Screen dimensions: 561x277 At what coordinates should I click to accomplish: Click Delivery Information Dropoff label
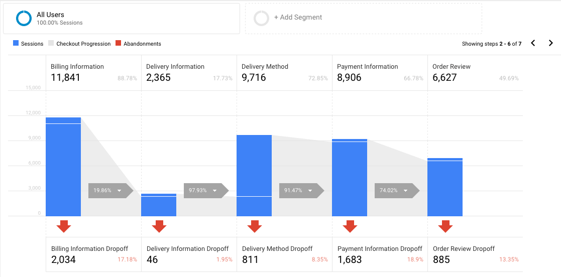187,248
